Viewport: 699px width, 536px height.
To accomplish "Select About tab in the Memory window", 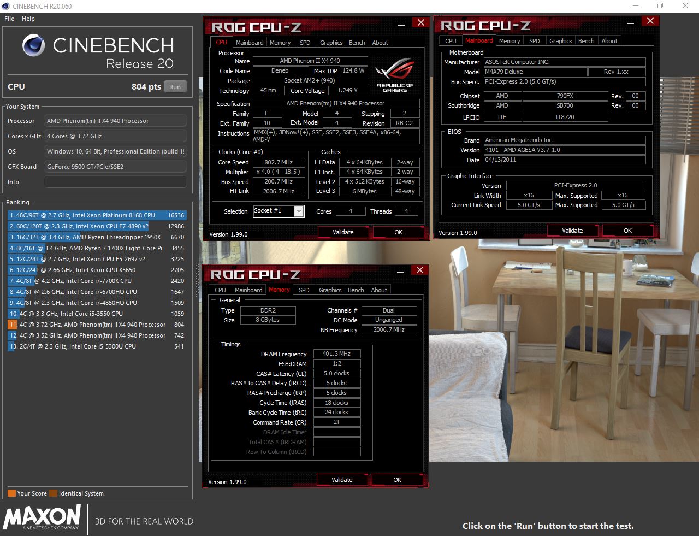I will pos(380,290).
